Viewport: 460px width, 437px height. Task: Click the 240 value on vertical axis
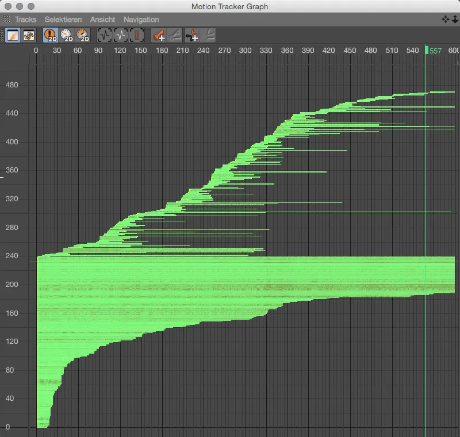[x=11, y=256]
